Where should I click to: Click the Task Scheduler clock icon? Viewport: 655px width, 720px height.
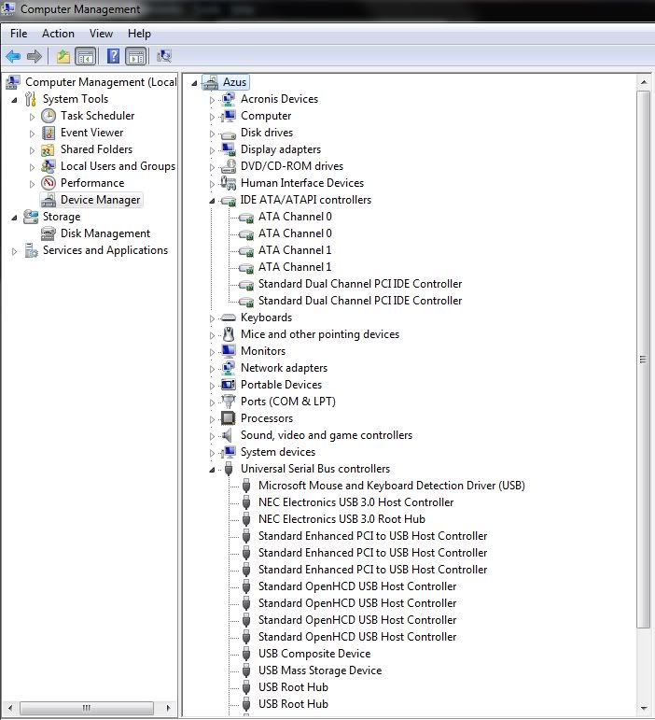49,116
